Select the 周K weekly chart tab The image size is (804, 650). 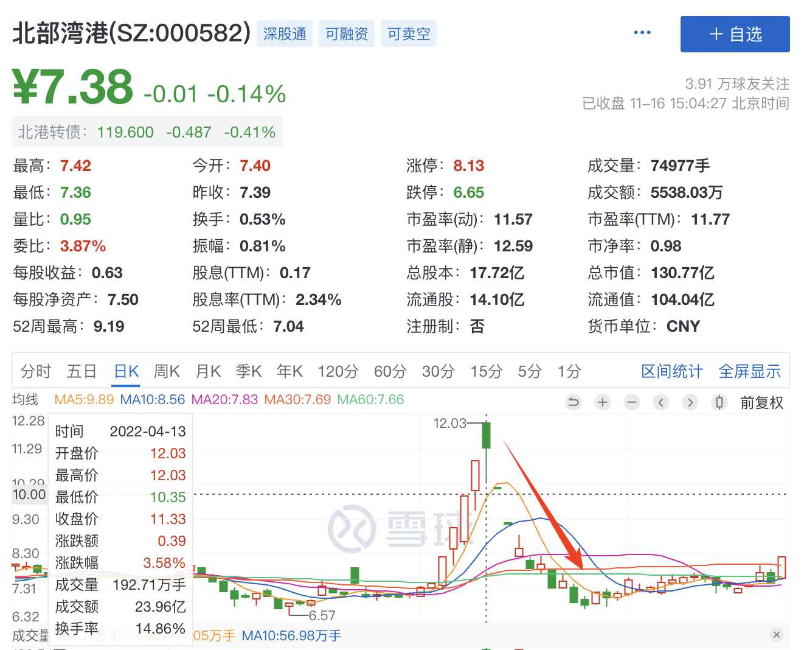coord(167,371)
